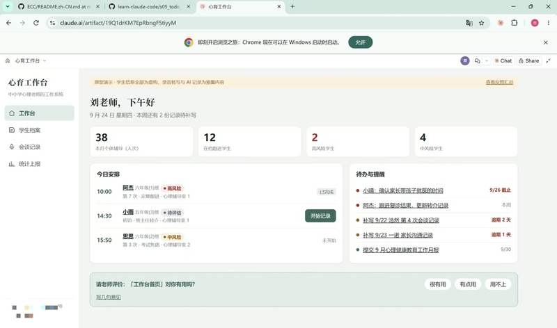The image size is (557, 328).
Task: Click the Claude extension icon in toolbar
Action: pyautogui.click(x=500, y=23)
